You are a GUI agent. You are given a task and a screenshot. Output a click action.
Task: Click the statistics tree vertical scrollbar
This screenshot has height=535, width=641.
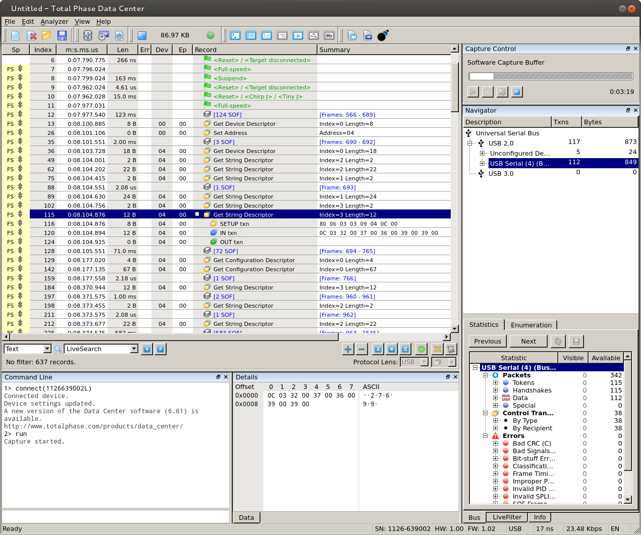tap(628, 428)
